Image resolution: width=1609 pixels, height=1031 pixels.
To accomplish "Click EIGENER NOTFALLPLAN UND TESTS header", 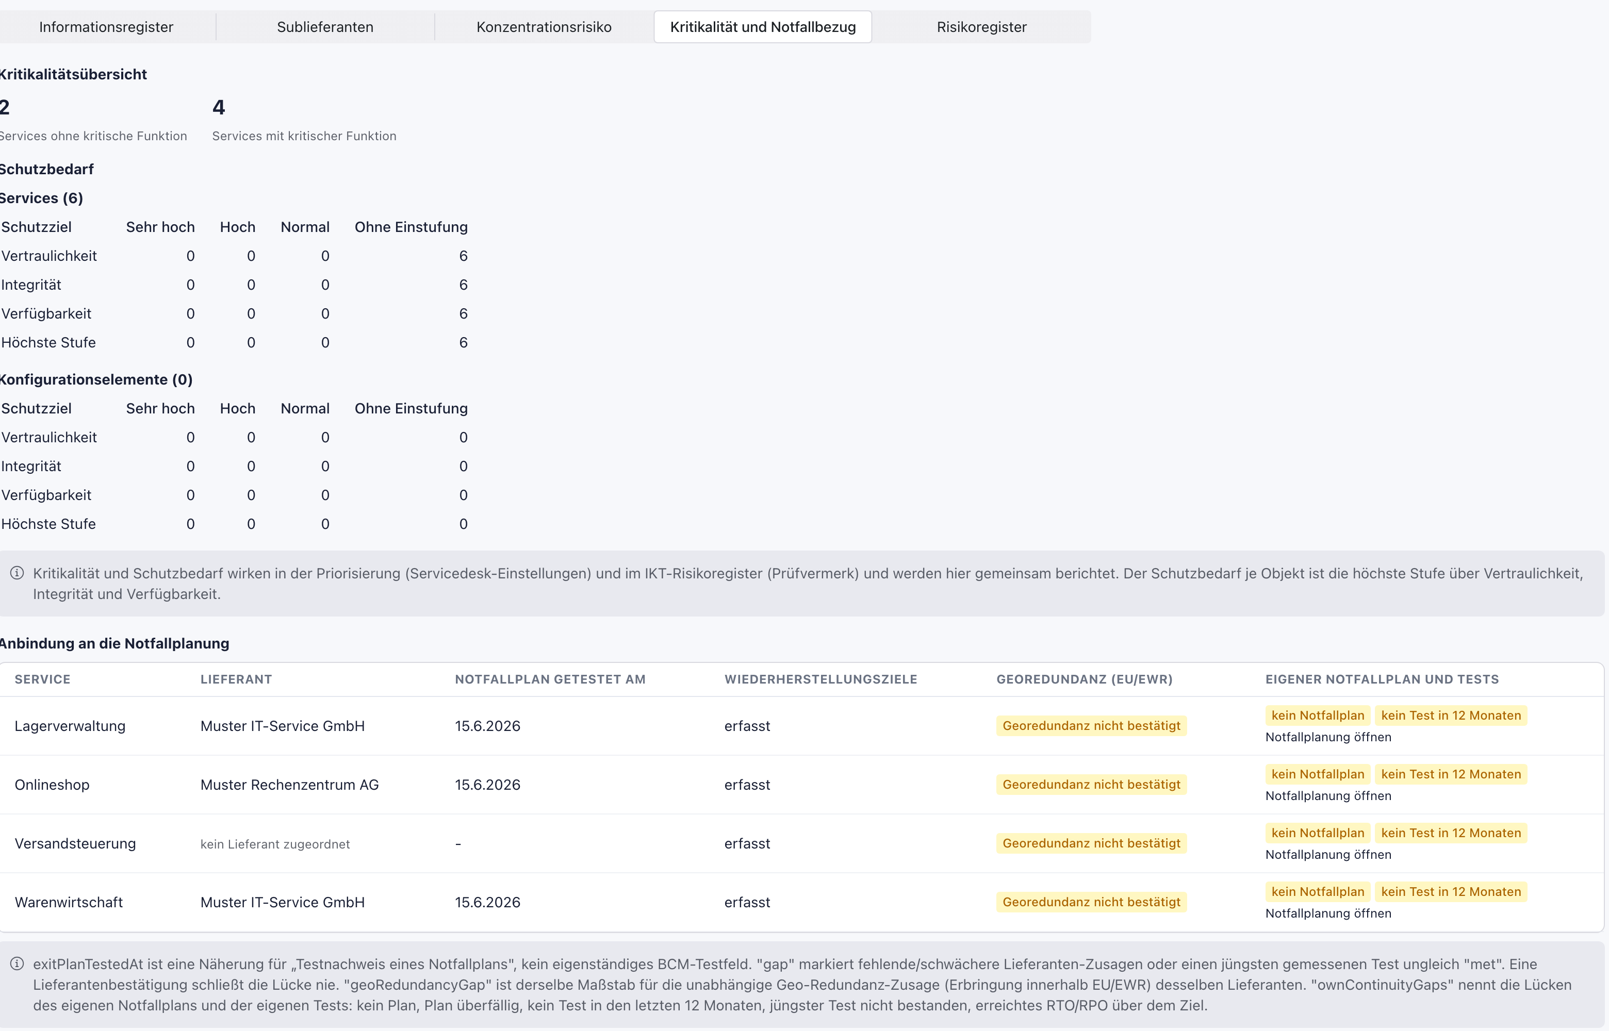I will point(1382,679).
